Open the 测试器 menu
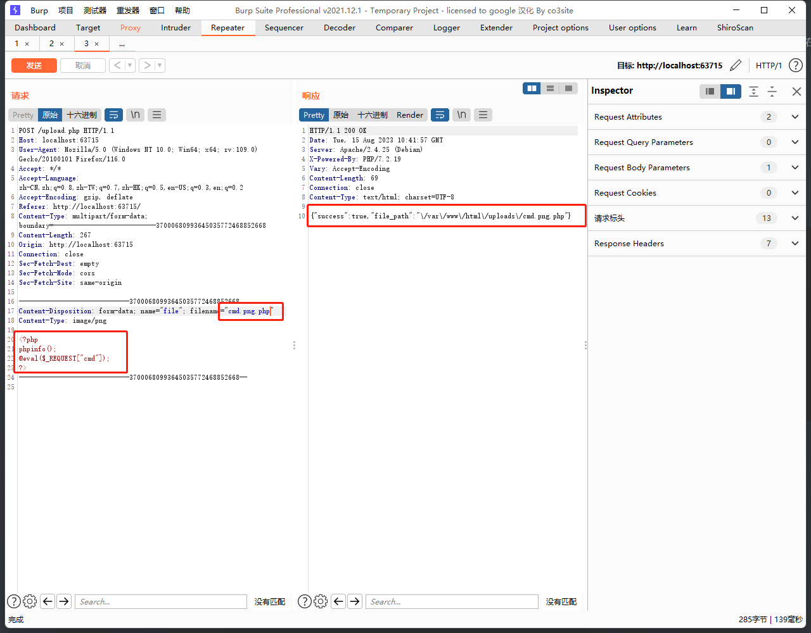 [95, 10]
